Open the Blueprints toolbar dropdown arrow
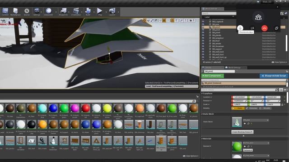The image size is (289, 162). pyautogui.click(x=69, y=12)
